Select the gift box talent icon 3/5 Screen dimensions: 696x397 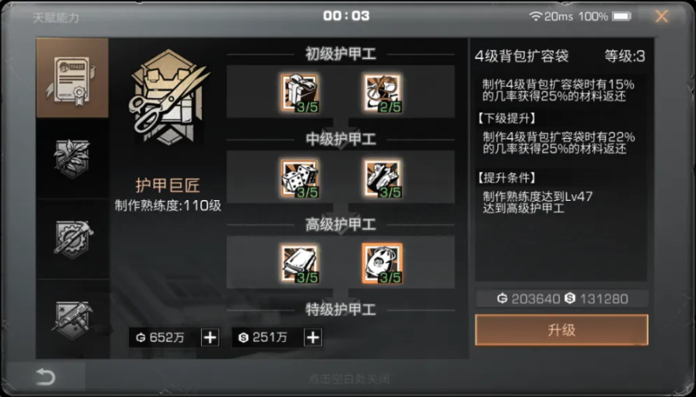(299, 93)
